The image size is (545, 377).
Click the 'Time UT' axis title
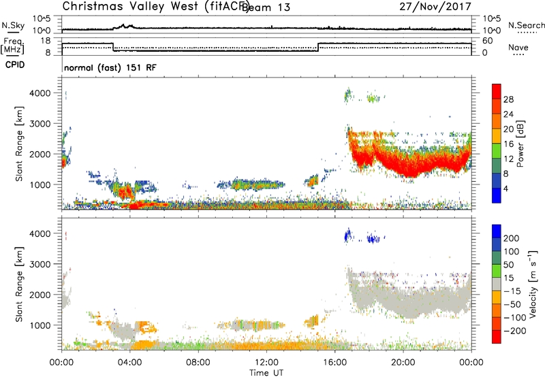pyautogui.click(x=266, y=372)
